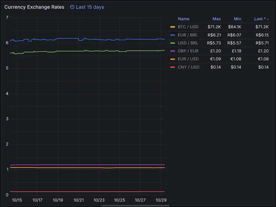Viewport: 276px width, 207px height.
Task: Open the time range picker clock icon
Action: (x=72, y=7)
